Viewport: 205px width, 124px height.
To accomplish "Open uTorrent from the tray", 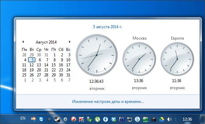I will (x=97, y=119).
